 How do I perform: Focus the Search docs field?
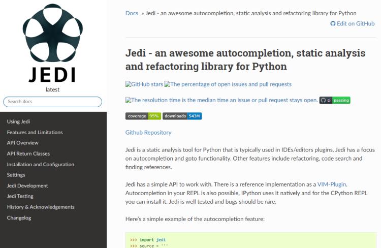point(53,102)
